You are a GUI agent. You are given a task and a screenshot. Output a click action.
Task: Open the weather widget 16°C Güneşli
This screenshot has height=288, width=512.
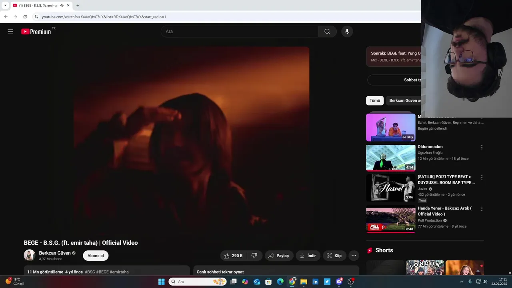(x=15, y=282)
